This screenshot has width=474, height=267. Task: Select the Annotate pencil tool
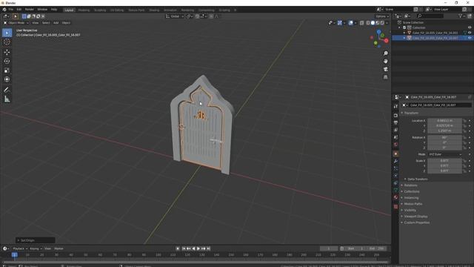click(x=7, y=90)
